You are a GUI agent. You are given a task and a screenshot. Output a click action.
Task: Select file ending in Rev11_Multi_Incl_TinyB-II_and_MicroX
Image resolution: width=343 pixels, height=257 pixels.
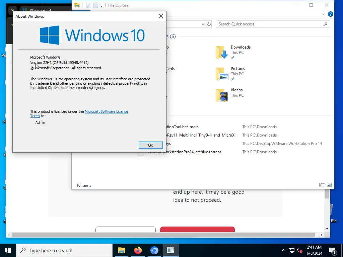tap(202, 135)
